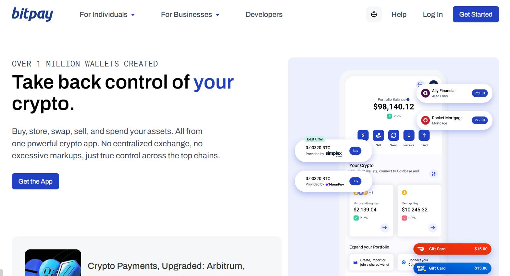Click the Savings Key bitcoin icon
510x276 pixels.
coord(404,193)
